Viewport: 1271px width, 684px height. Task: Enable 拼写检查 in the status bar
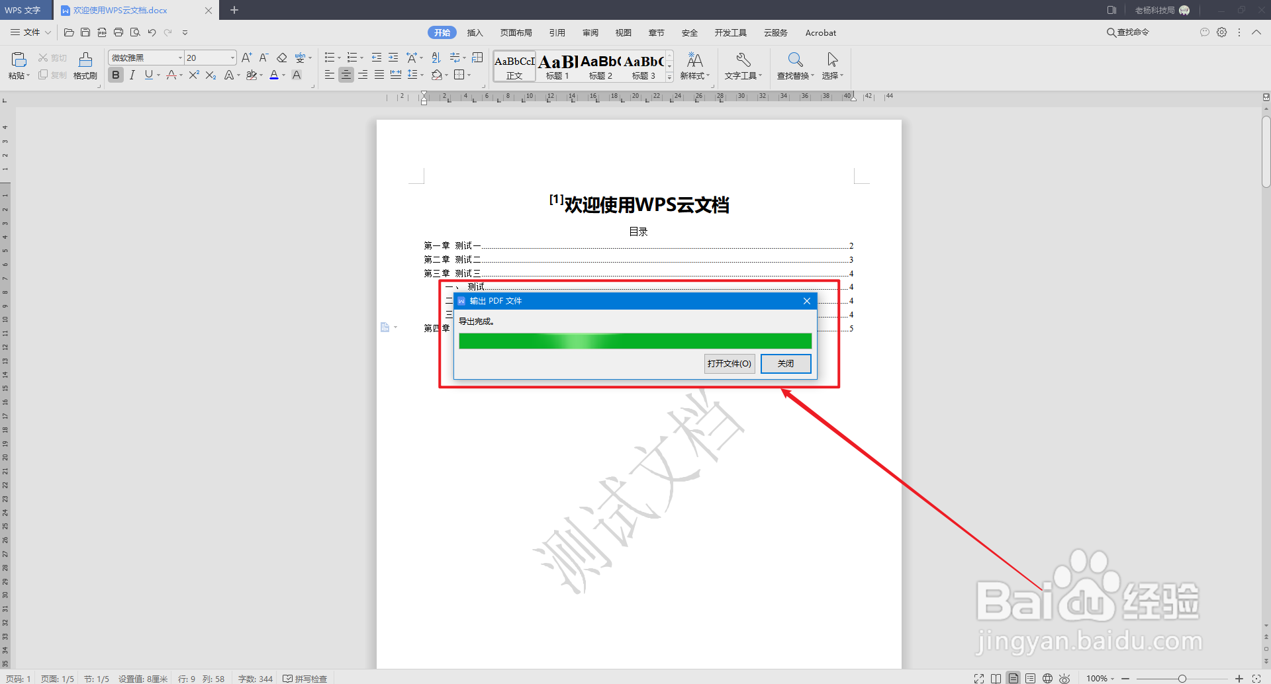point(305,678)
